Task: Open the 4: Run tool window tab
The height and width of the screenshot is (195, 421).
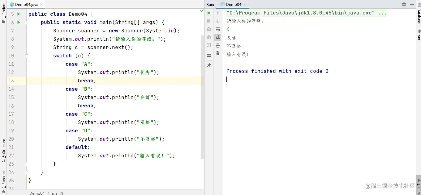Action: coord(419,185)
